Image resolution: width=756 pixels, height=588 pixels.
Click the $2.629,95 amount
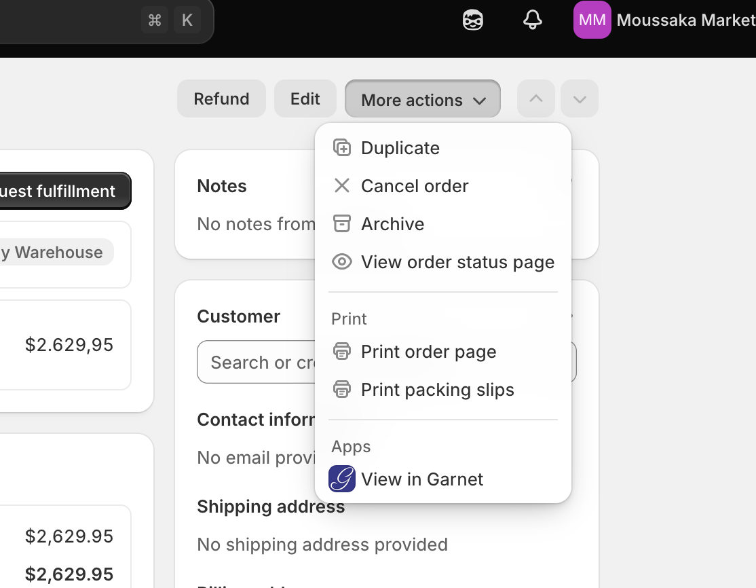69,345
